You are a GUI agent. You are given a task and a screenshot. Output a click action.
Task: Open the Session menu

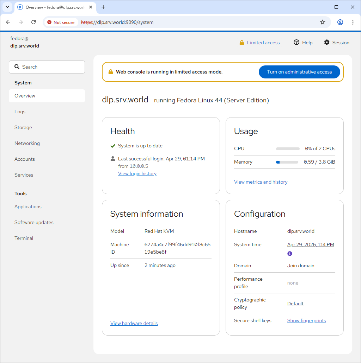337,43
